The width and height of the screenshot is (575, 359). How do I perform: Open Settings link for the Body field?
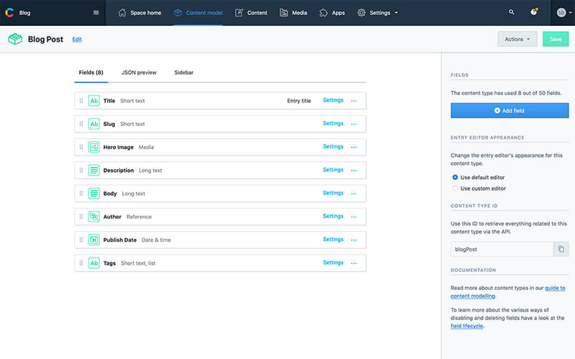click(x=333, y=193)
